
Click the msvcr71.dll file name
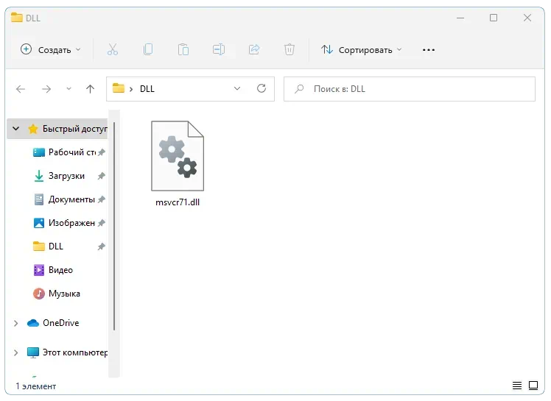(178, 202)
